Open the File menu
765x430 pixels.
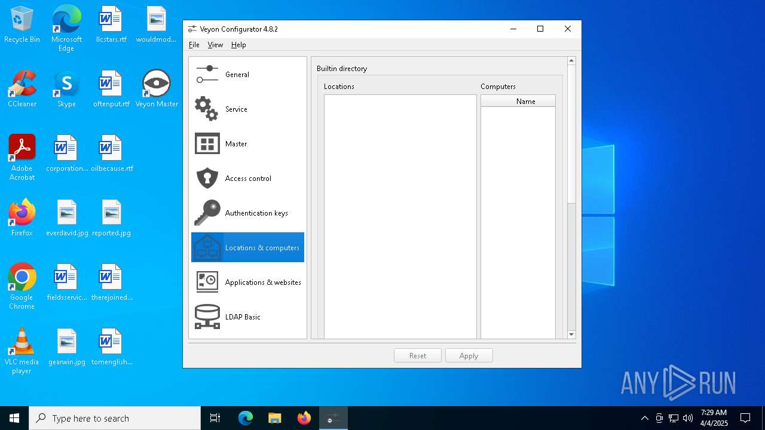(x=194, y=45)
